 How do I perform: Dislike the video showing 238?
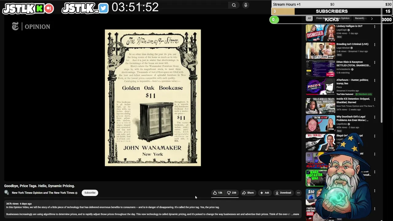[232, 193]
